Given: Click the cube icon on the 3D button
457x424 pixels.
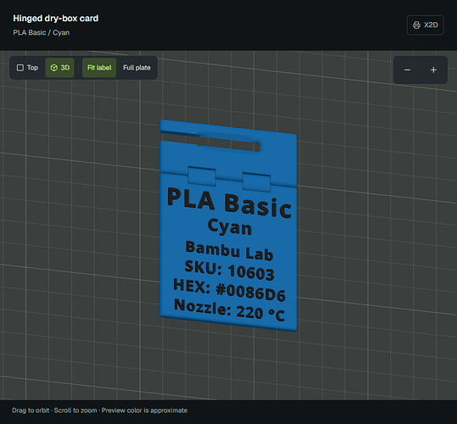Looking at the screenshot, I should coord(54,68).
